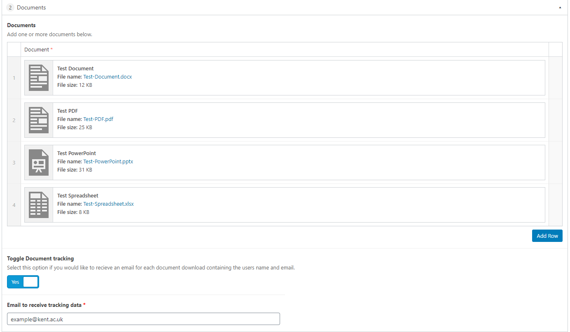Click the Test PDF file icon
This screenshot has width=570, height=332.
click(39, 120)
